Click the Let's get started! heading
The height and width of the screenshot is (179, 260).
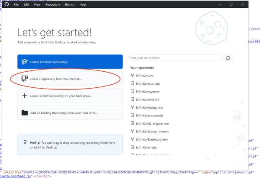55,33
